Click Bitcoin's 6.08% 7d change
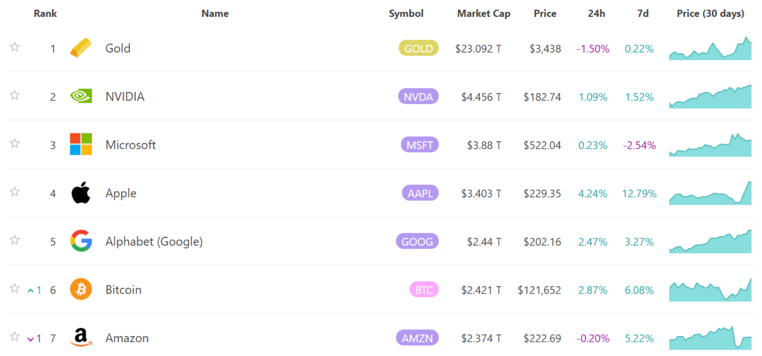 [x=639, y=290]
